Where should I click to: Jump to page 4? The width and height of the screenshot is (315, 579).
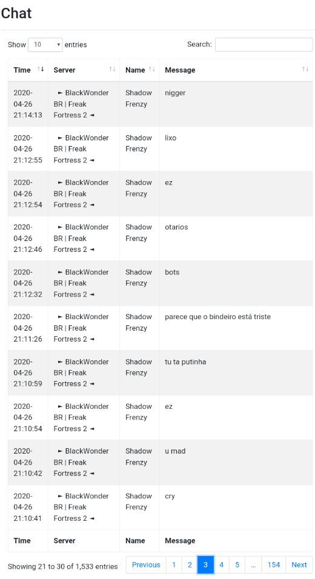coord(222,564)
